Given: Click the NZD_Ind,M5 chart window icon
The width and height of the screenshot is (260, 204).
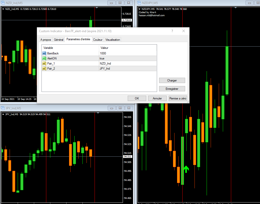Looking at the screenshot, I should click(x=3, y=3).
